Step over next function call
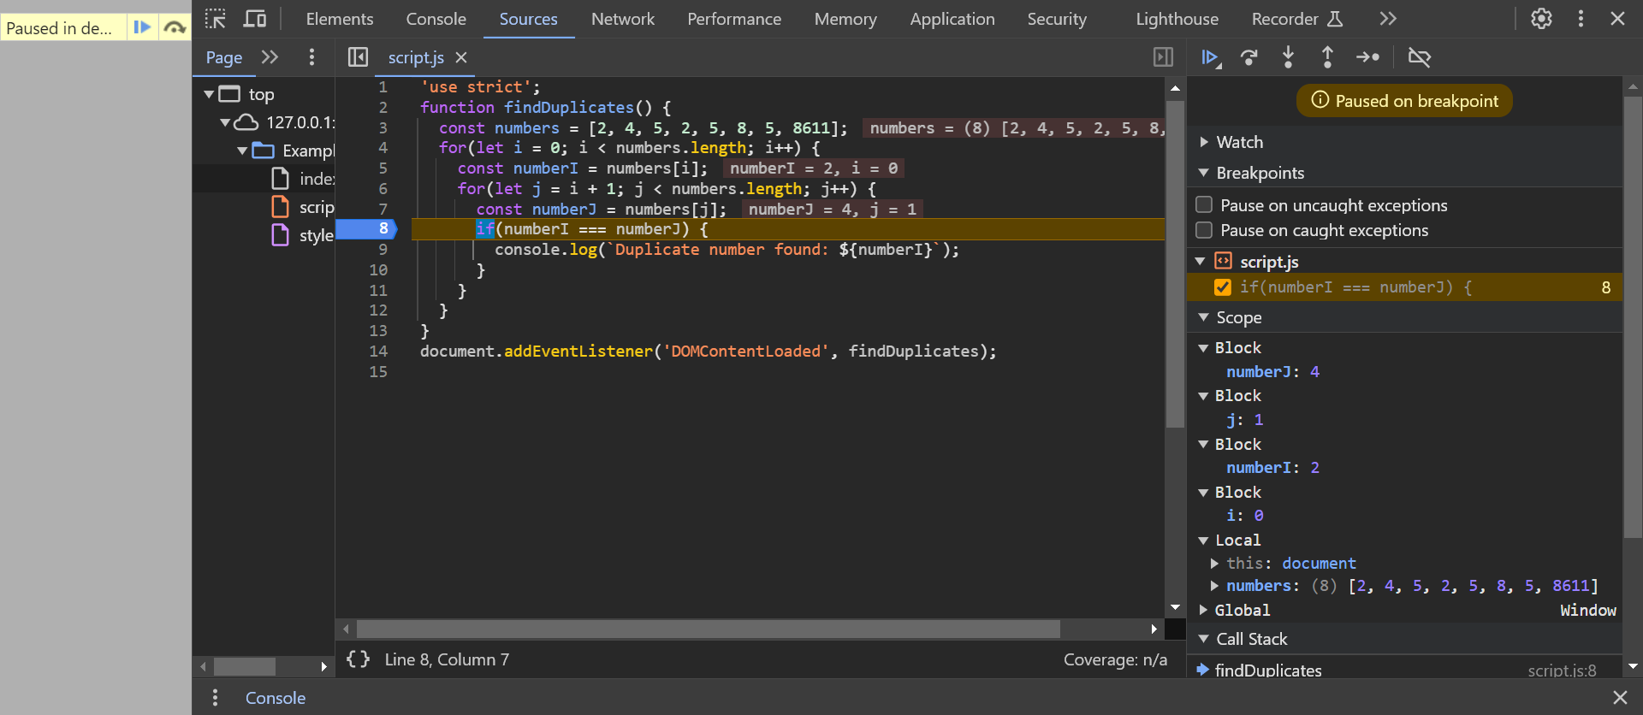 pyautogui.click(x=1249, y=57)
